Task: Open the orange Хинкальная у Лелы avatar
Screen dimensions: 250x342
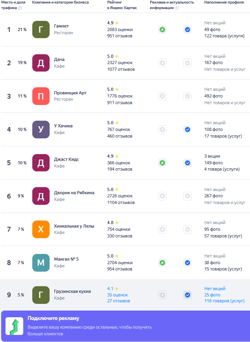Action: [41, 229]
